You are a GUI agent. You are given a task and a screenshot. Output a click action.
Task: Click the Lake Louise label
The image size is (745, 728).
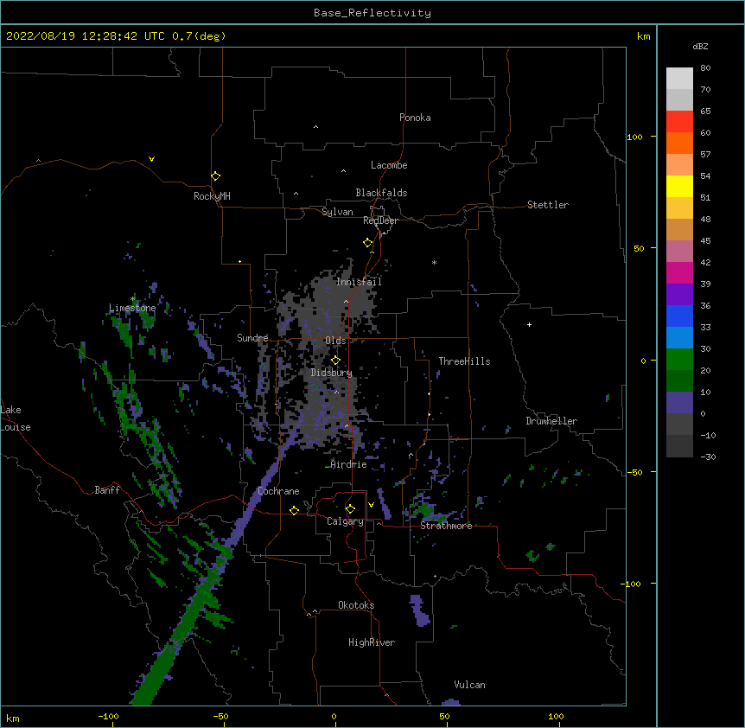(16, 418)
